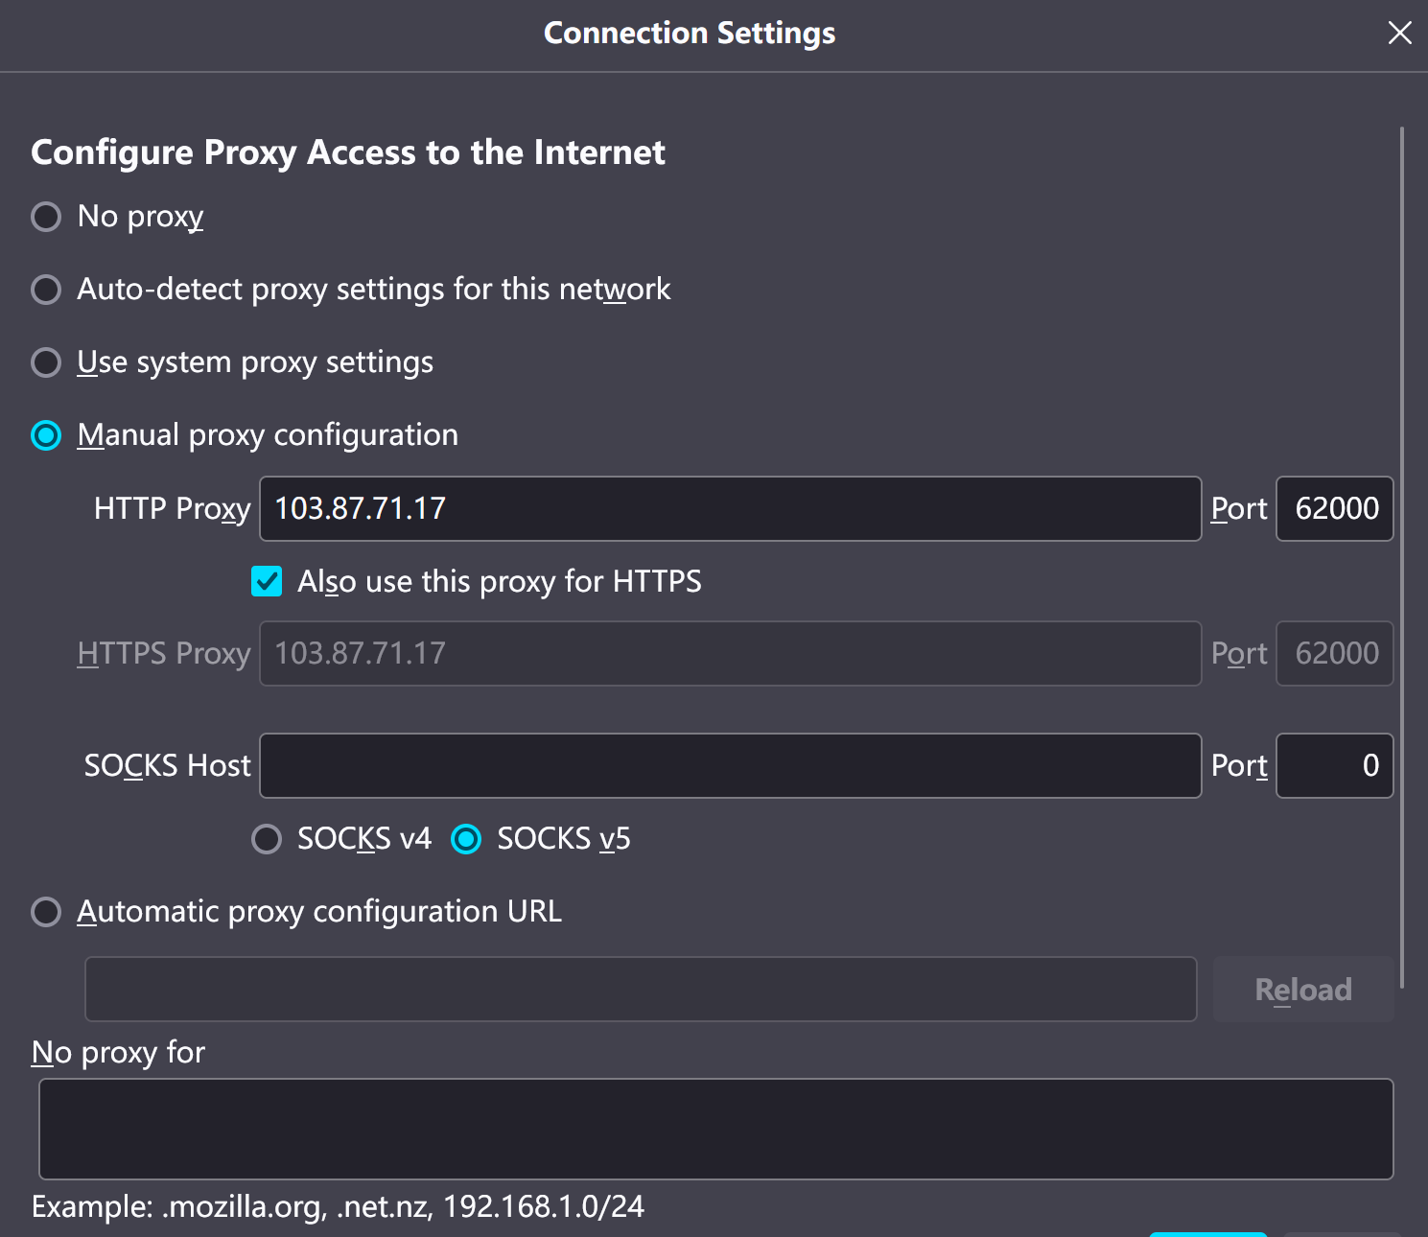Choose Auto-detect proxy settings for this network

click(46, 290)
